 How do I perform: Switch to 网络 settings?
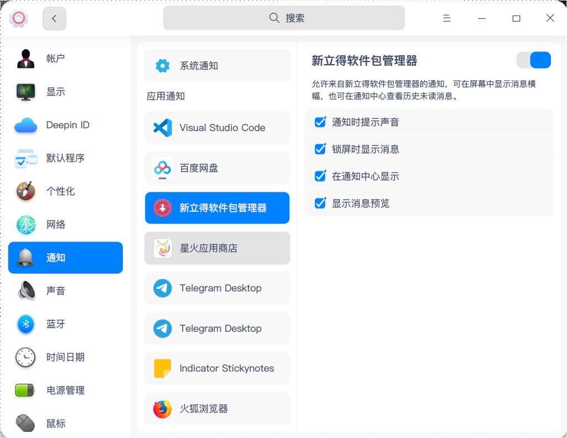pyautogui.click(x=65, y=225)
